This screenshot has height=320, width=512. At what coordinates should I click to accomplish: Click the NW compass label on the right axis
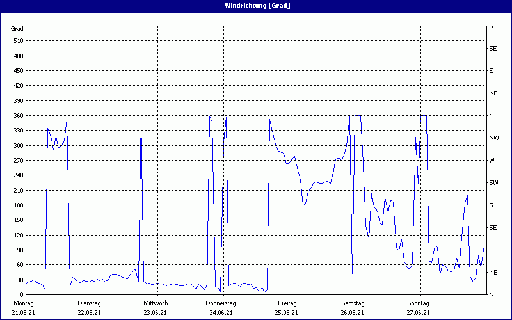pos(493,138)
